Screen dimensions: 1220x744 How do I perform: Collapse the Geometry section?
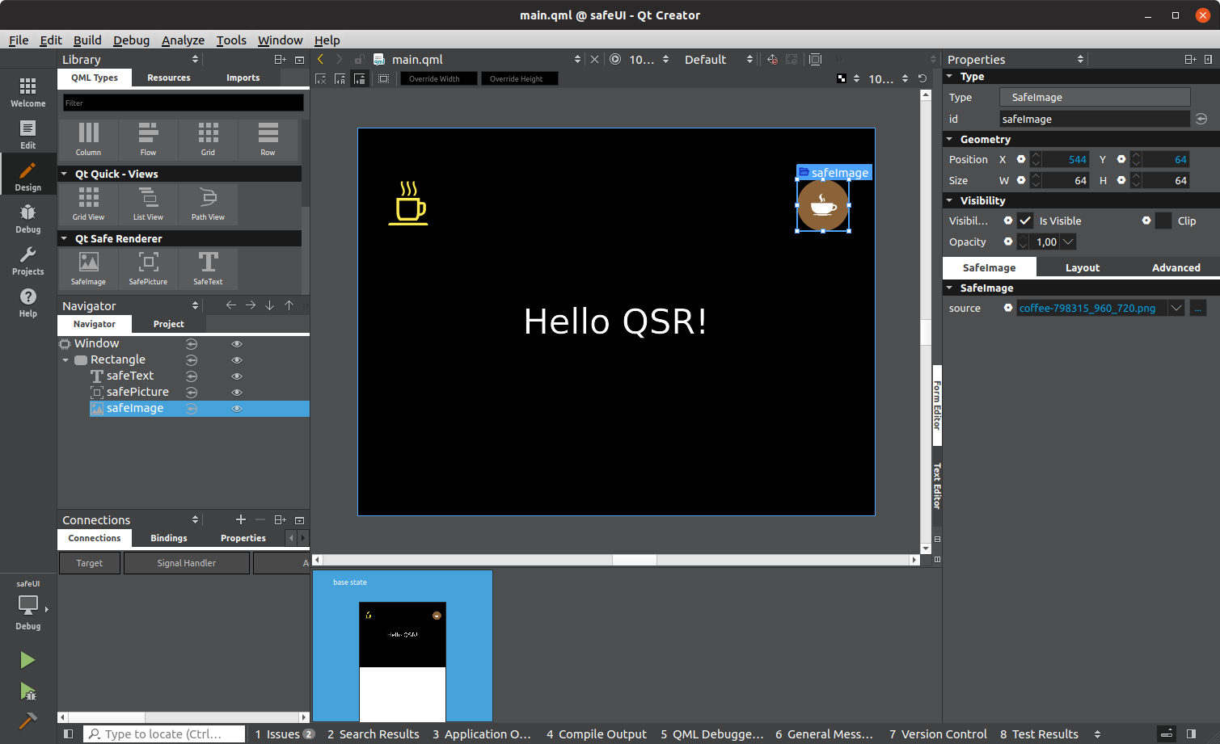950,139
